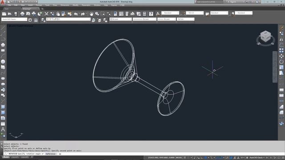Click the Open file folder icon
The image size is (285, 160).
pos(10,14)
